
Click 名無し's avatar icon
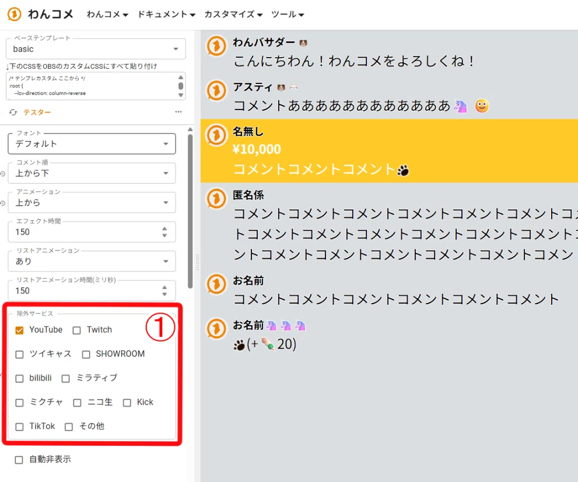216,135
